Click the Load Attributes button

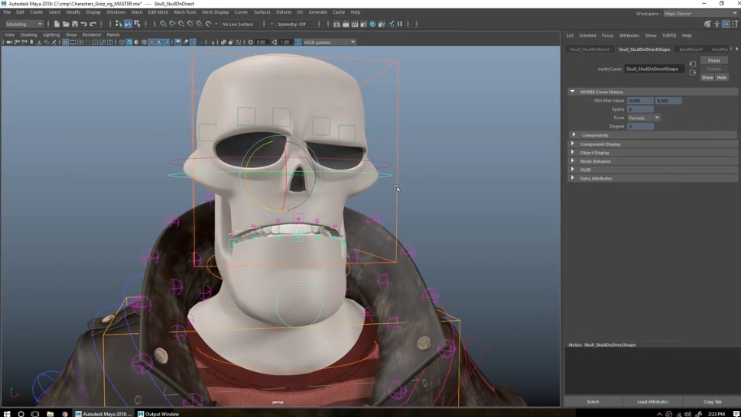pos(652,402)
